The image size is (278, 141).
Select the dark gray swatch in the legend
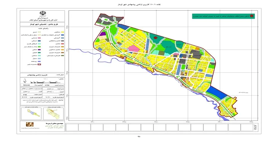pyautogui.click(x=62, y=41)
